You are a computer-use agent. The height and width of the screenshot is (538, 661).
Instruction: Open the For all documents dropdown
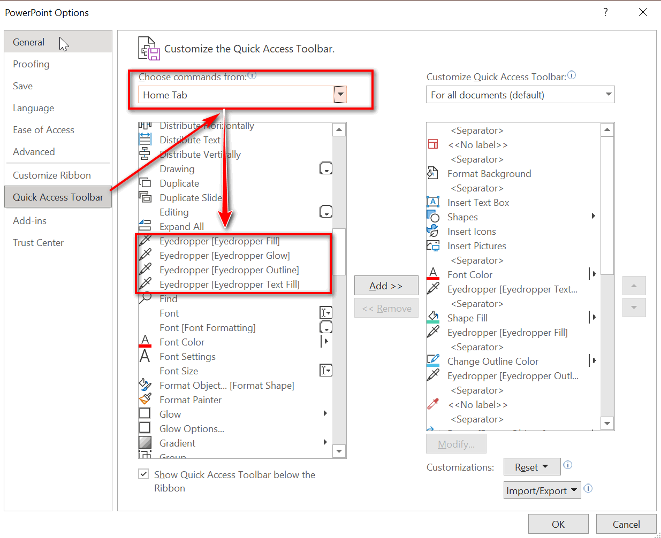coord(608,95)
